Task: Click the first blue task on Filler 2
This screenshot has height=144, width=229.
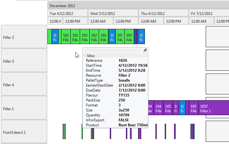Action: tap(55, 37)
